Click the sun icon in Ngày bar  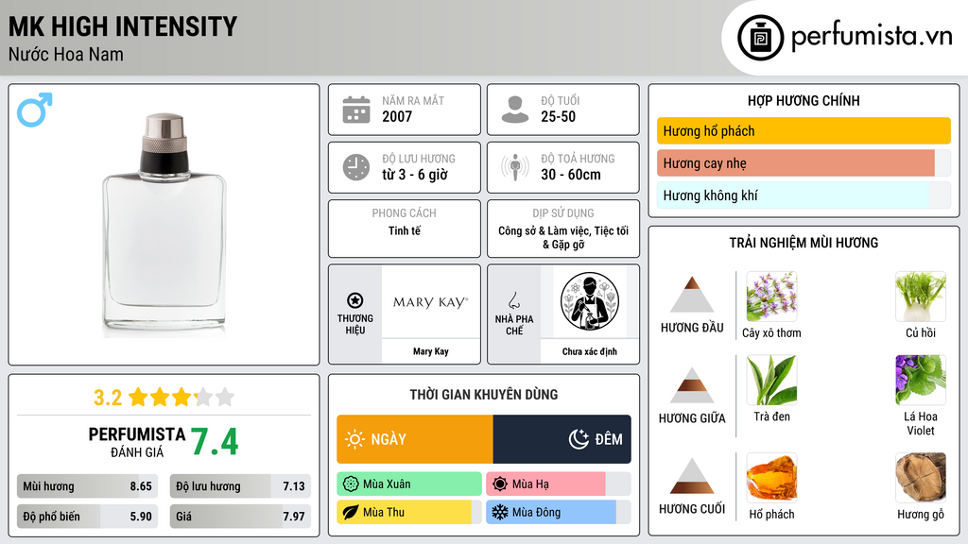tap(354, 439)
